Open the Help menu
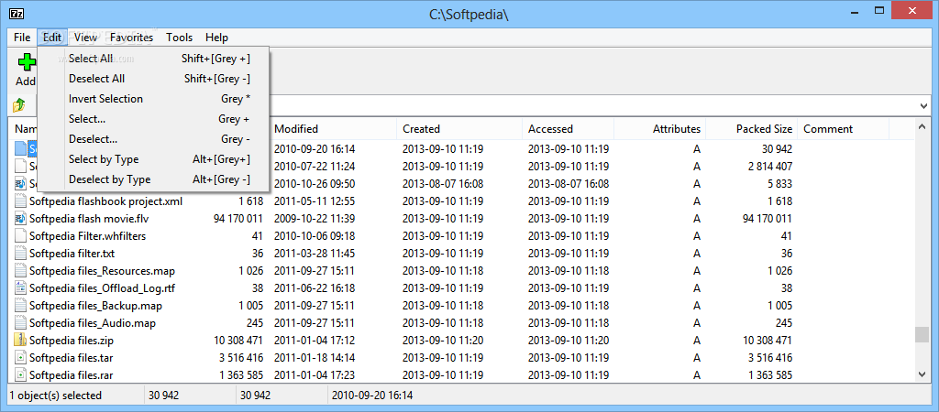The height and width of the screenshot is (412, 939). [216, 38]
